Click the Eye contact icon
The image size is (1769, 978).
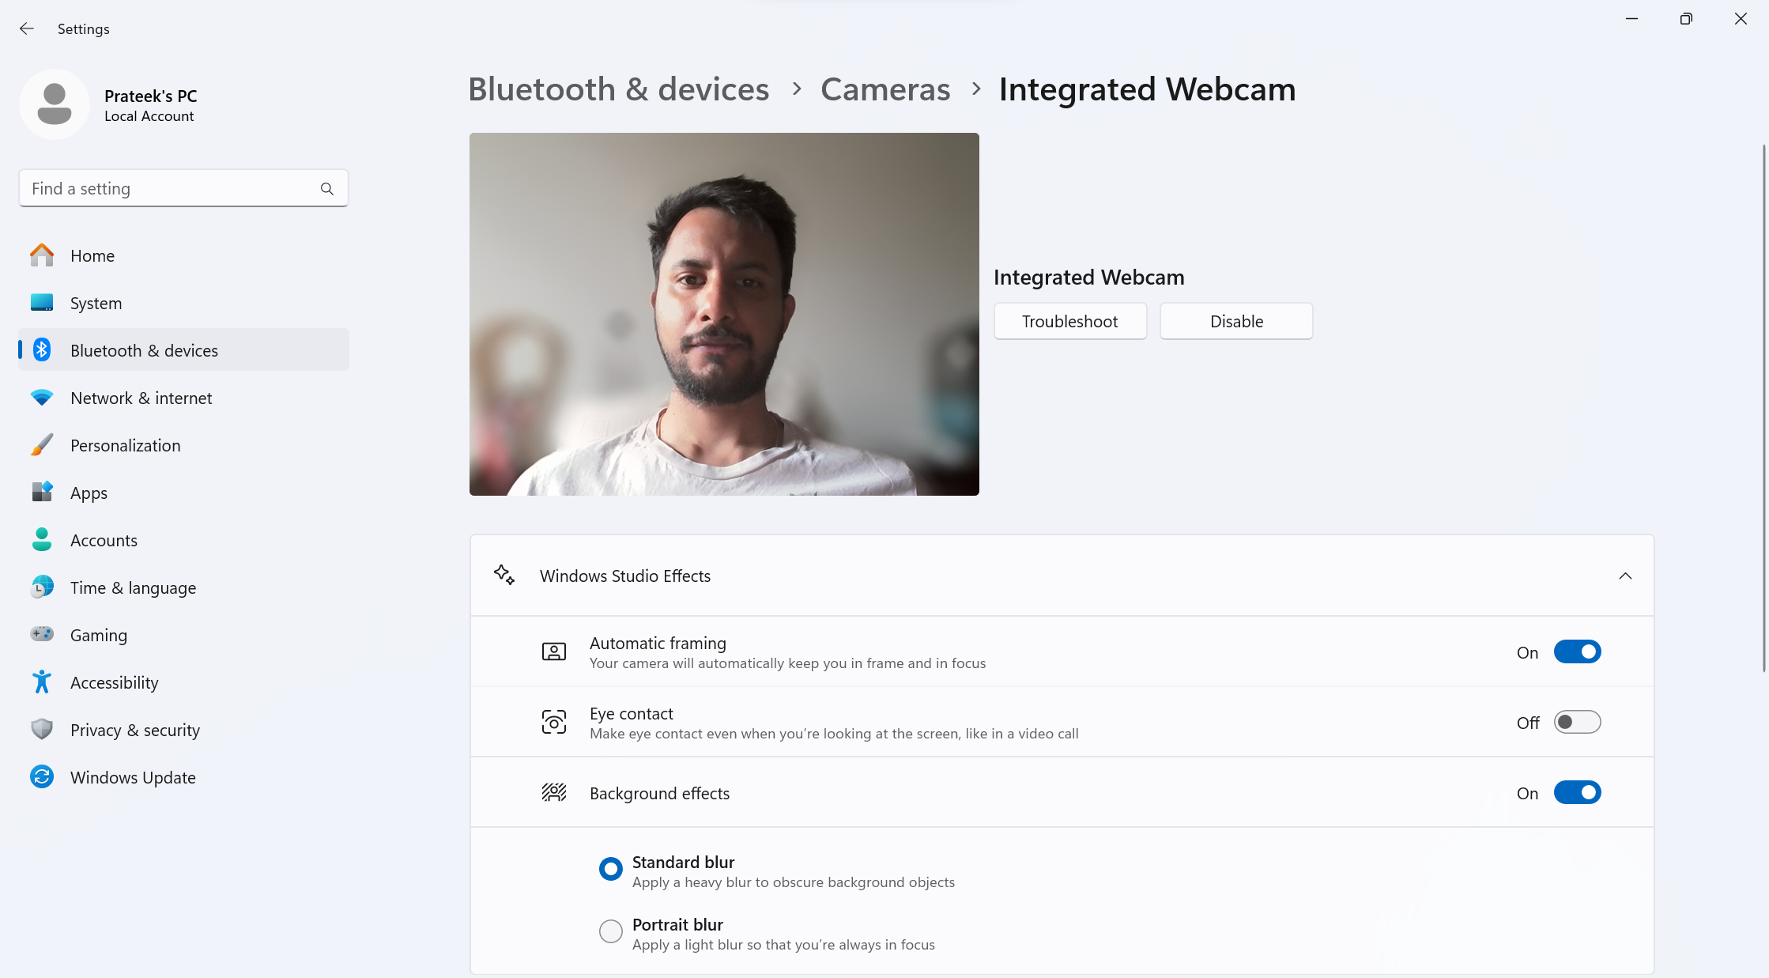[x=554, y=722]
